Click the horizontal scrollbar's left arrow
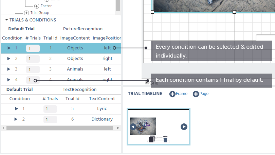Screen dimensions: 275x155 pos(3,128)
